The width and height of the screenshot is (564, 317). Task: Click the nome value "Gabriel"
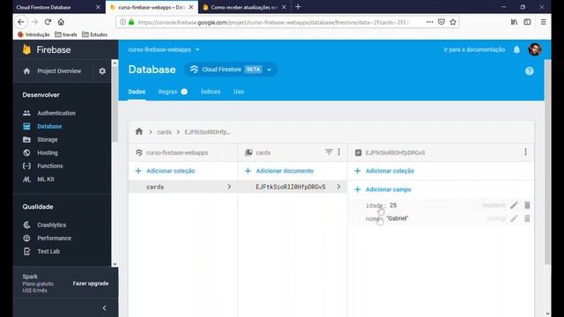397,218
